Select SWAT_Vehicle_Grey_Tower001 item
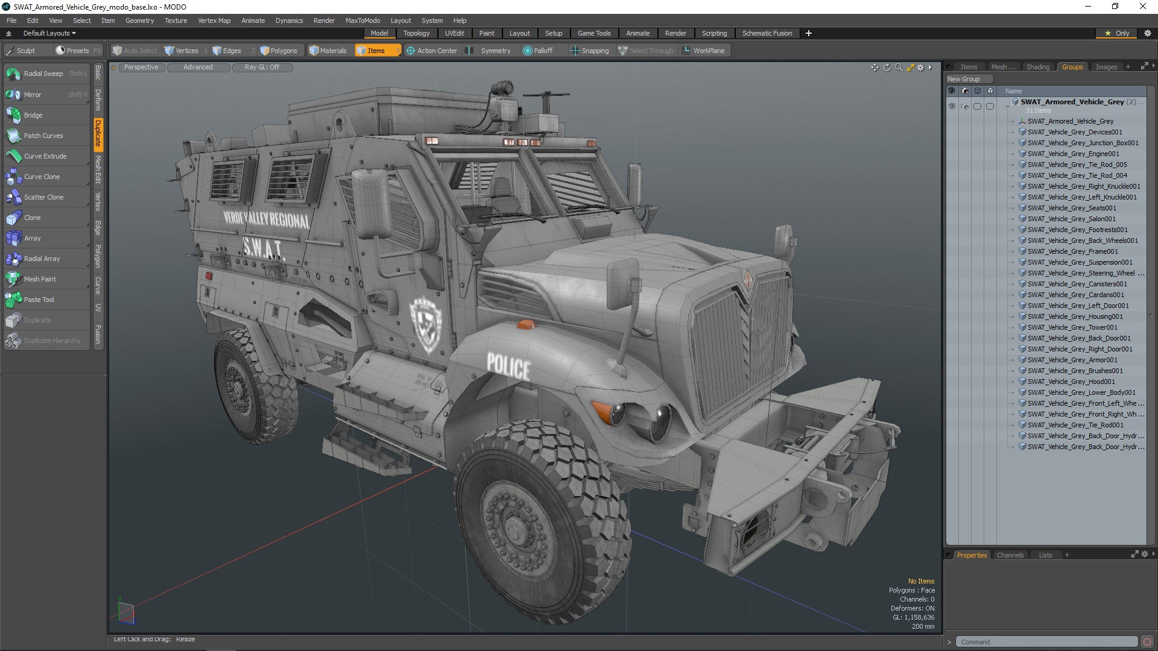Screen dimensions: 1158x651 [x=1072, y=327]
